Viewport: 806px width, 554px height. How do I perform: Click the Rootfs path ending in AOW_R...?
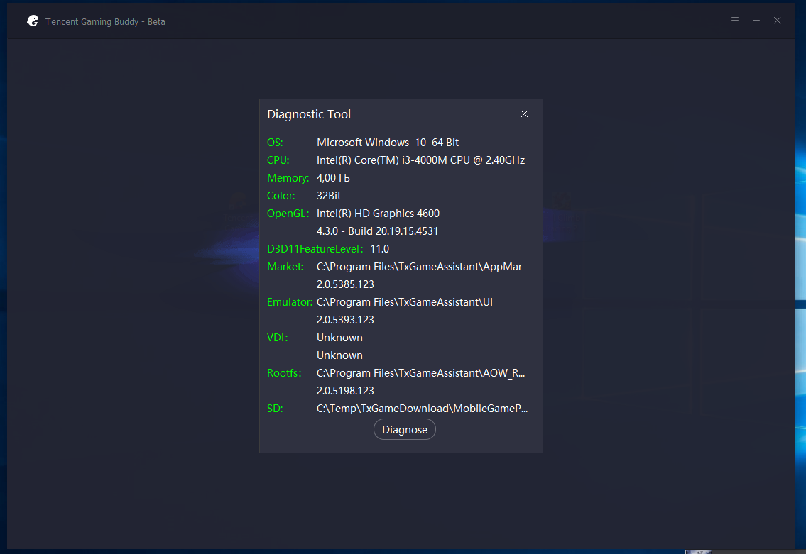420,372
